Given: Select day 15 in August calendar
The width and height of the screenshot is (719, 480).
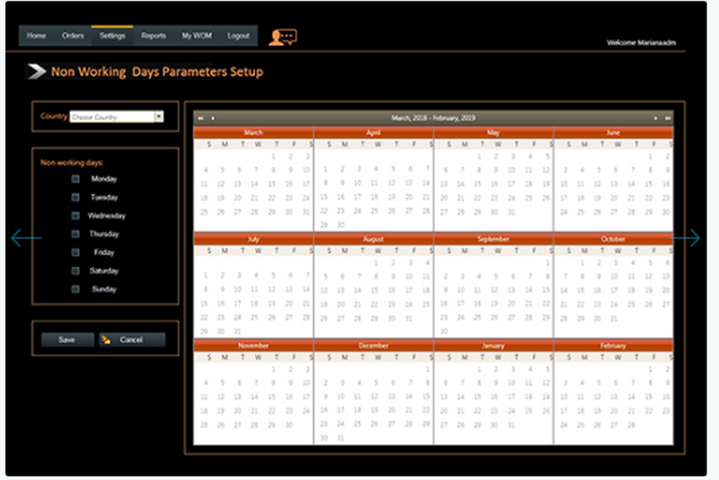Looking at the screenshot, I should (375, 291).
